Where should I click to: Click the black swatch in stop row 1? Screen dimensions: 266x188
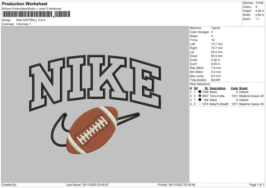click(200, 92)
